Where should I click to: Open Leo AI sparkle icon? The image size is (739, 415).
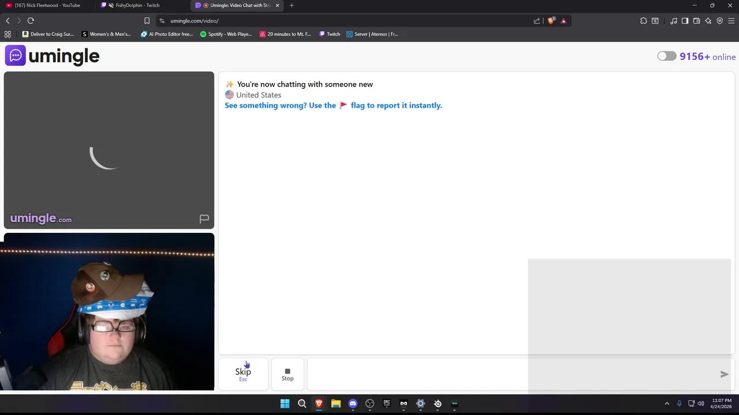[708, 21]
